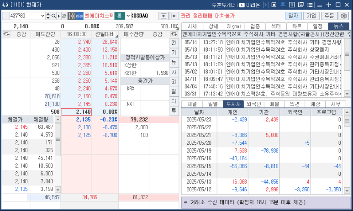Switch to the 상세 tab
This screenshot has width=353, height=211.
pyautogui.click(x=213, y=26)
